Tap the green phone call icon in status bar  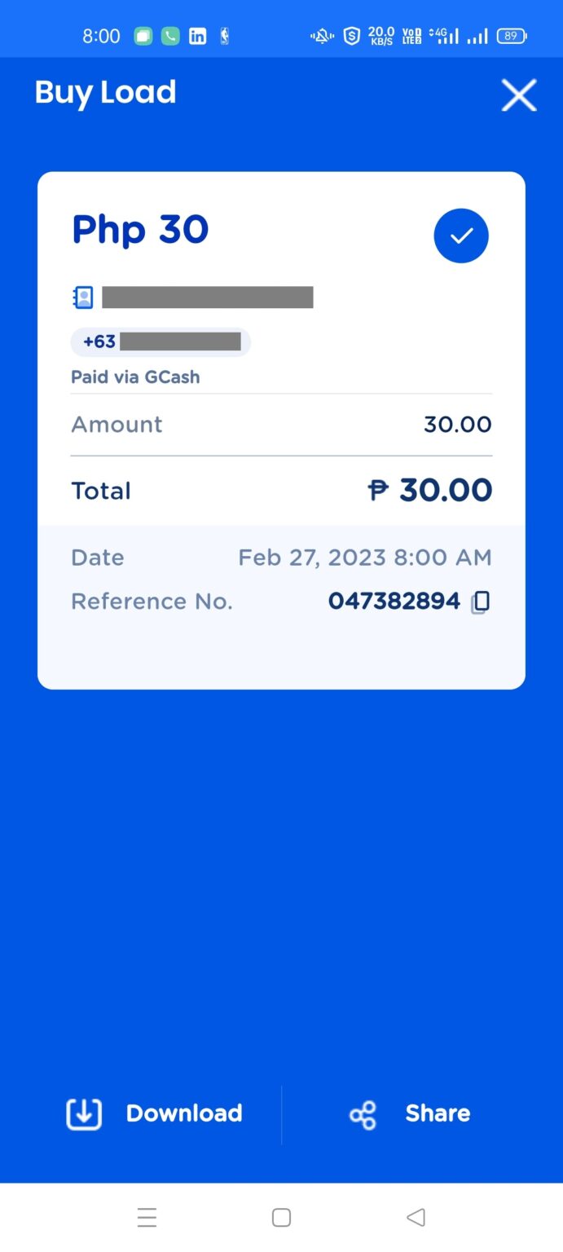tap(169, 35)
